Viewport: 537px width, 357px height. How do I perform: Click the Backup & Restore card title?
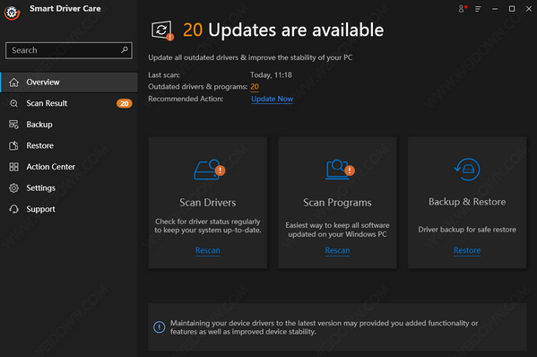(467, 202)
